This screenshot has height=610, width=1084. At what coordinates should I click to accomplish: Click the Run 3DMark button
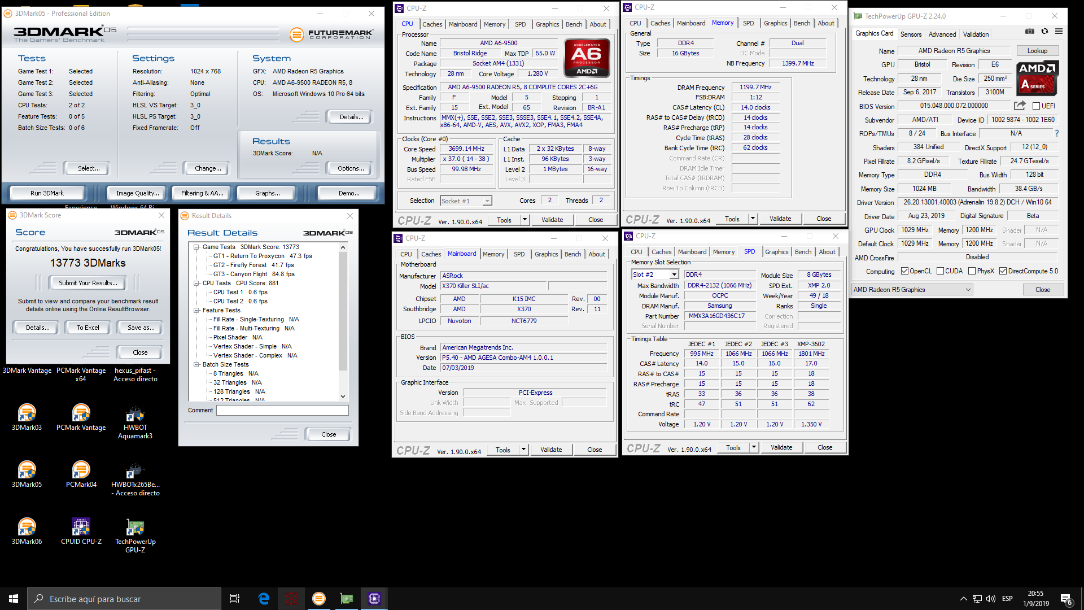point(47,193)
